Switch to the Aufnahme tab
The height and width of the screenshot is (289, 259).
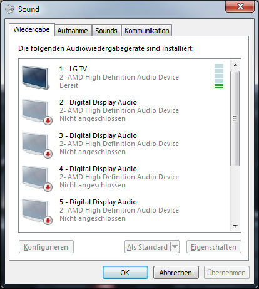[x=73, y=31]
